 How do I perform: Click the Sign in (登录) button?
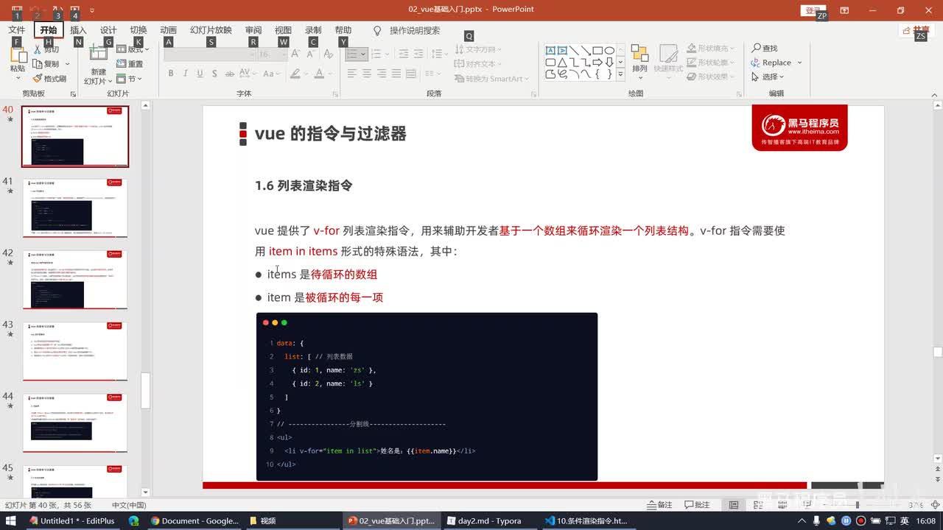tap(813, 10)
